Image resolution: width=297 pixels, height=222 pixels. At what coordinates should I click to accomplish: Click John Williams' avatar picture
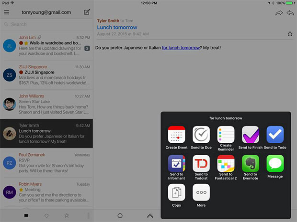[9, 104]
